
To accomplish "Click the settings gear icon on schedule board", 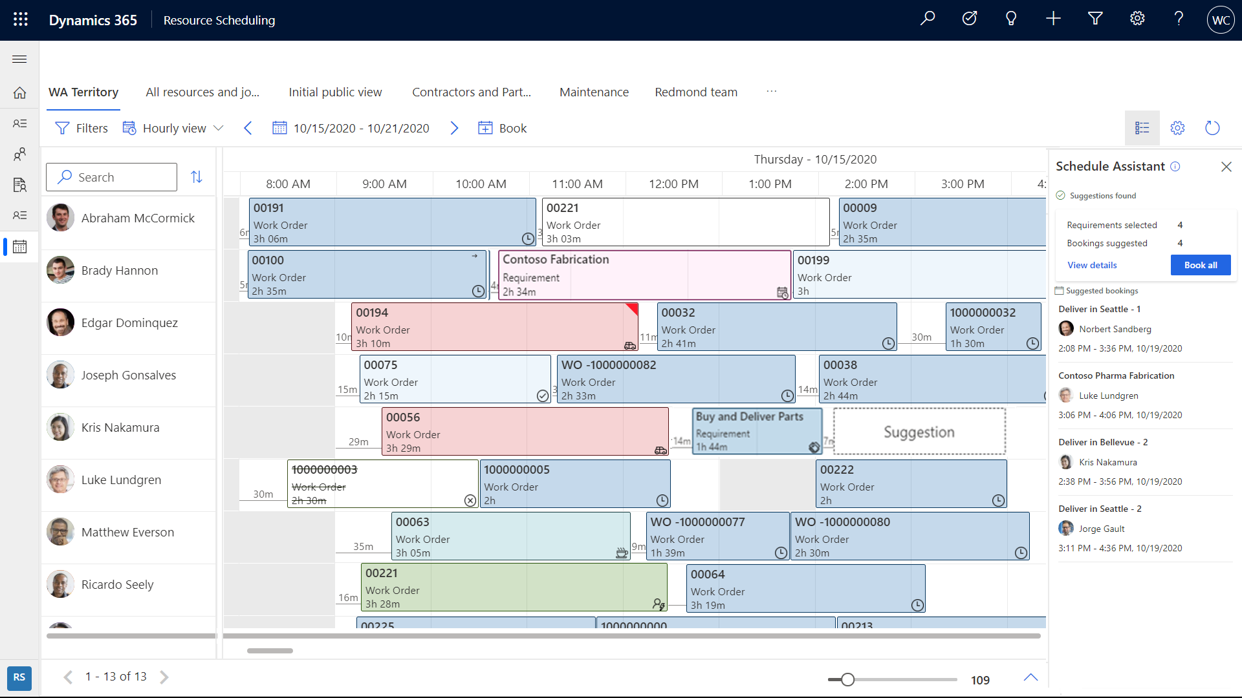I will coord(1178,128).
